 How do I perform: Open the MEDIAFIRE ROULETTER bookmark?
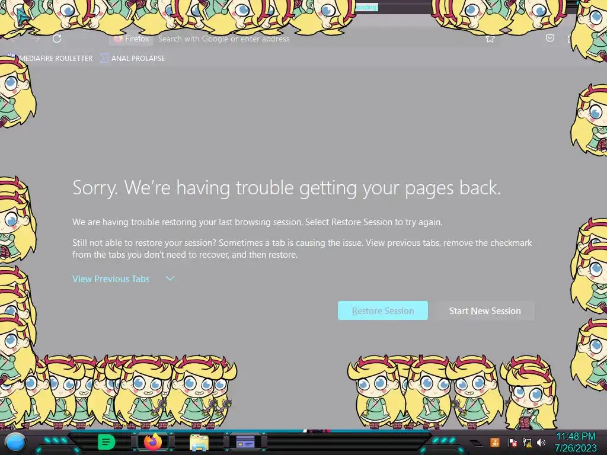(51, 59)
